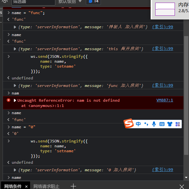Open the Sogou soft keyboard icon
Image resolution: width=189 pixels, height=189 pixels.
click(162, 124)
